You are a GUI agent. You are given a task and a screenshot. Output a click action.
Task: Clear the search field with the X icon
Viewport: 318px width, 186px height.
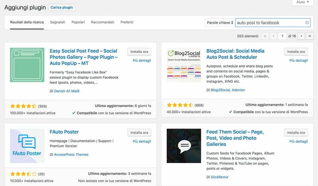coord(307,23)
